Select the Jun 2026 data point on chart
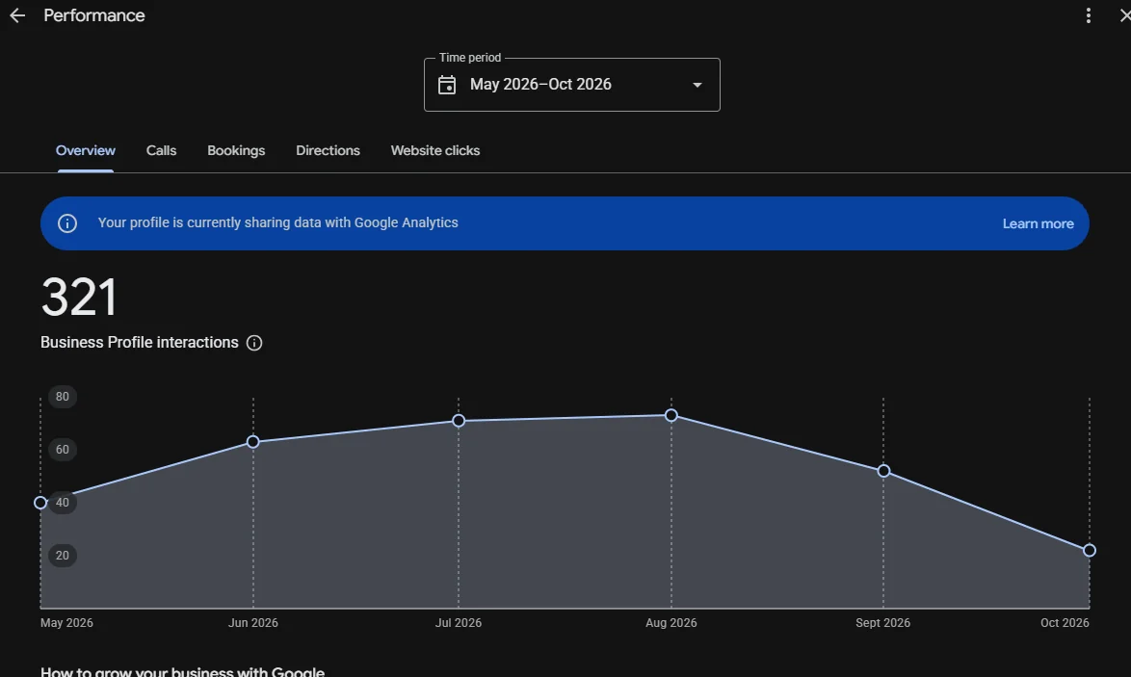This screenshot has width=1131, height=677. (x=253, y=441)
